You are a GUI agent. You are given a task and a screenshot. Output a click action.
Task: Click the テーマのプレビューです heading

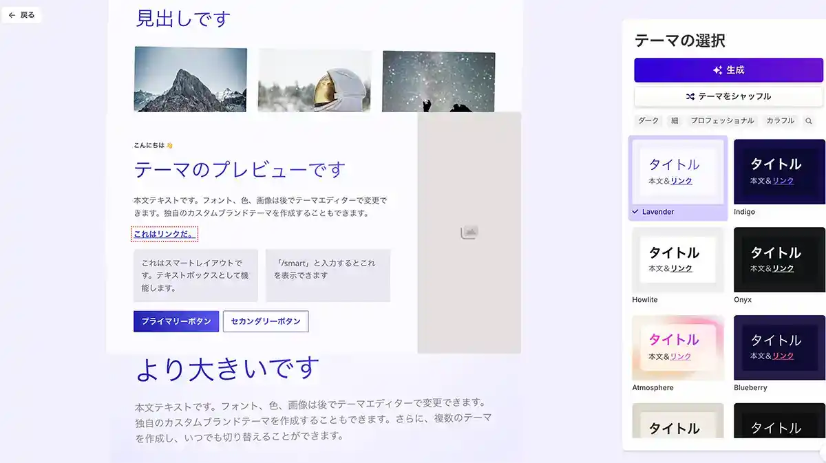tap(240, 169)
